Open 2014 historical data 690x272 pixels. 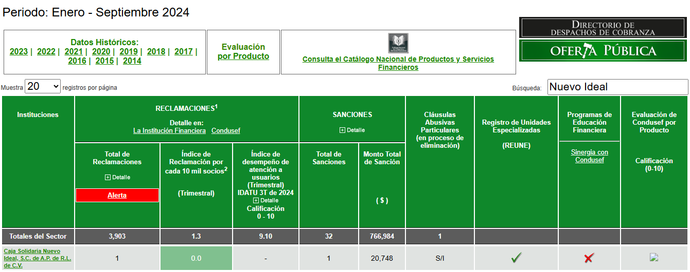click(132, 61)
